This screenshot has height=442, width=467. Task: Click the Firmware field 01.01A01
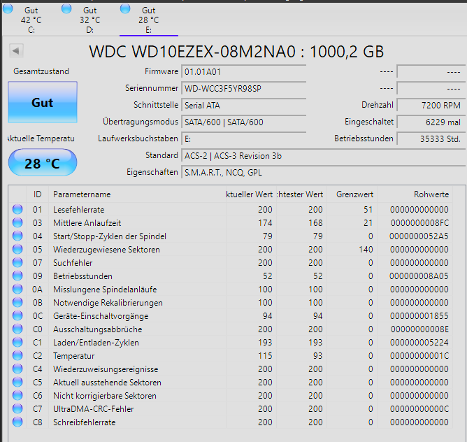coord(244,72)
